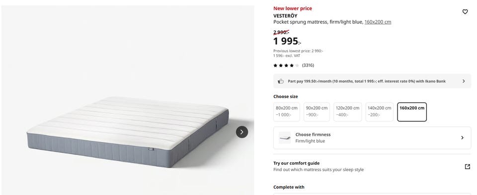Open the (3316) reviews count
This screenshot has width=477, height=195.
point(308,65)
